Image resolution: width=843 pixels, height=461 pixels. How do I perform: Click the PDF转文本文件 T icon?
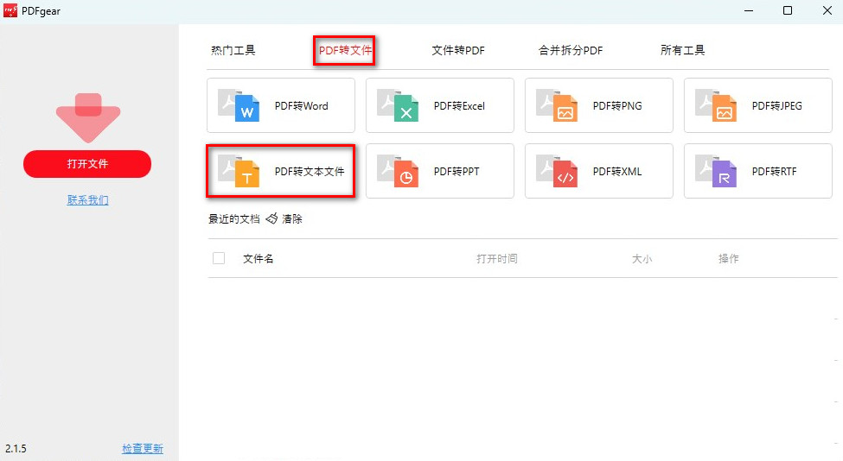click(x=239, y=171)
